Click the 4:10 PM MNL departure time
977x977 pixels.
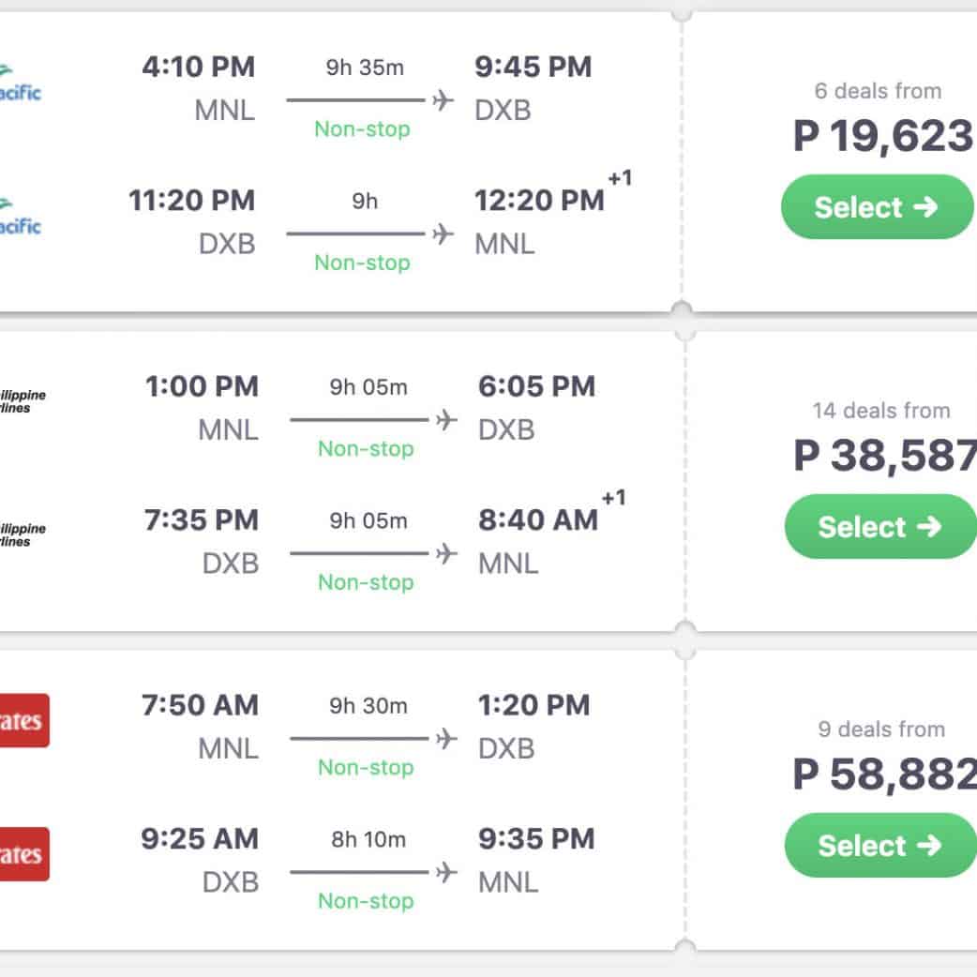pos(198,68)
